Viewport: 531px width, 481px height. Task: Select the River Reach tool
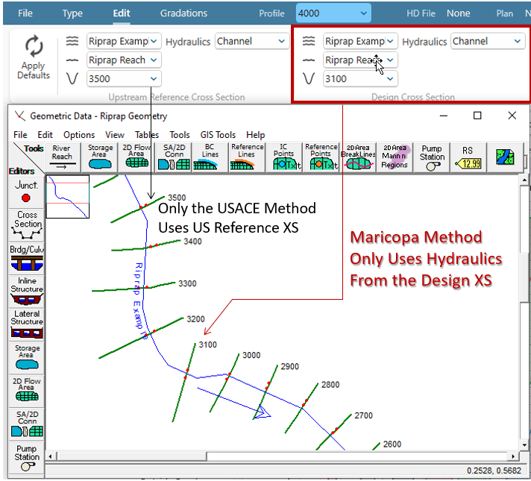click(x=62, y=157)
